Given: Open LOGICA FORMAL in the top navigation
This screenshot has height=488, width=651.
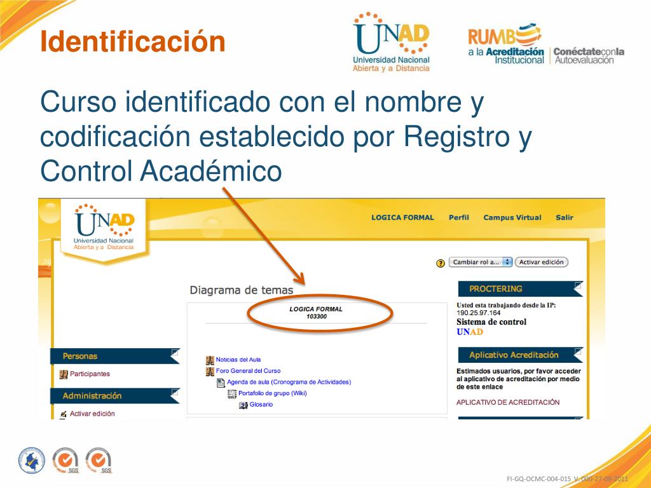Looking at the screenshot, I should point(402,217).
